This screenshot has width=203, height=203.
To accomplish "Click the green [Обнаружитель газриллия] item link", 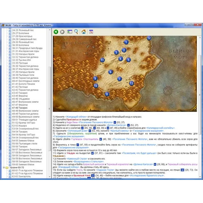I will click(x=82, y=134).
